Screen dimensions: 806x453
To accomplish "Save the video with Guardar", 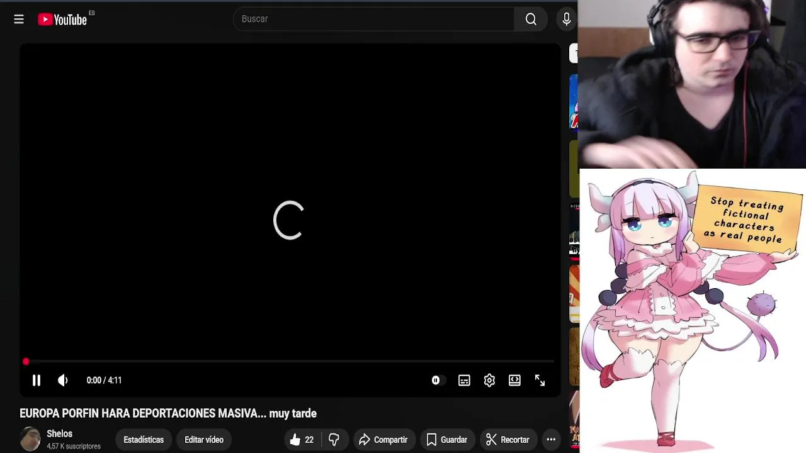I will (446, 440).
